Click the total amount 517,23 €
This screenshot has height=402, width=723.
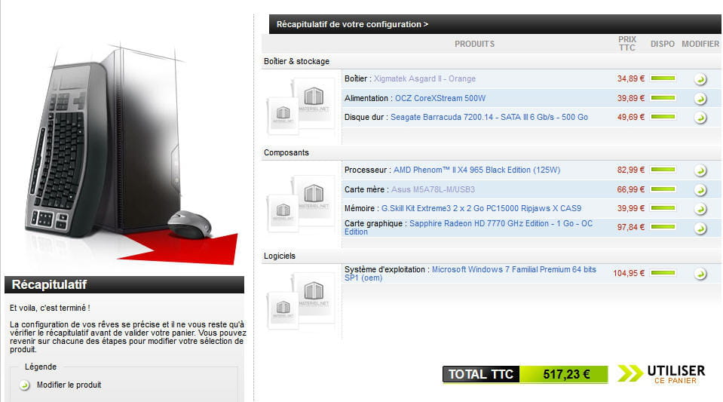(566, 374)
